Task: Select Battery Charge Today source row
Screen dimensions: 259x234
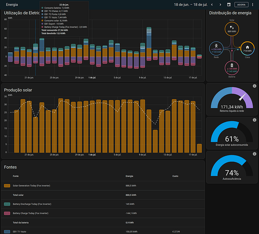Action: click(x=103, y=213)
